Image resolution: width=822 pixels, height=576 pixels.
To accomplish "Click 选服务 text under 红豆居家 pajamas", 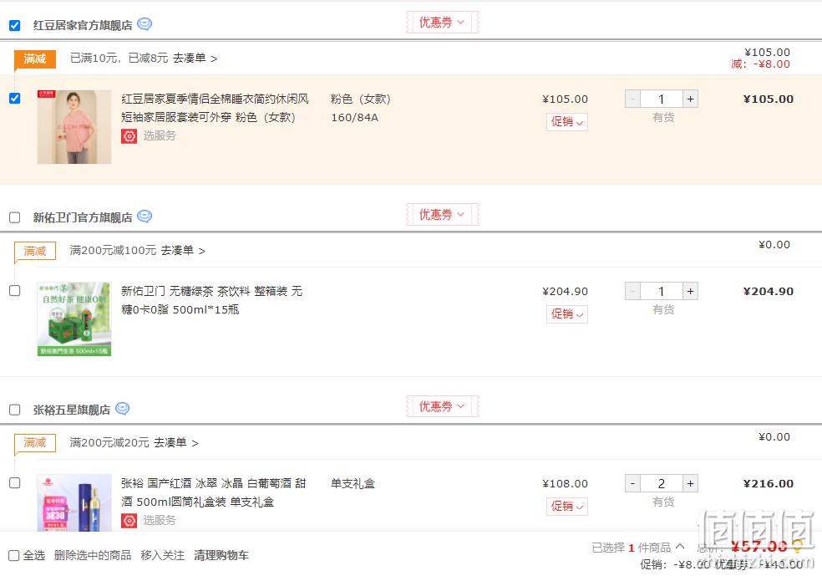I will (x=160, y=136).
